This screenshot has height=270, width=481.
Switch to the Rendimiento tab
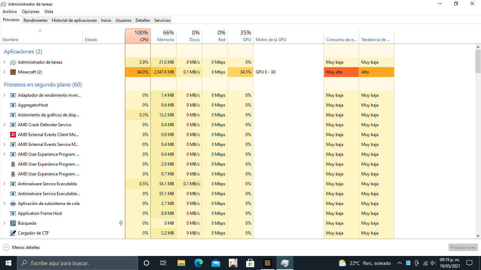tap(36, 20)
